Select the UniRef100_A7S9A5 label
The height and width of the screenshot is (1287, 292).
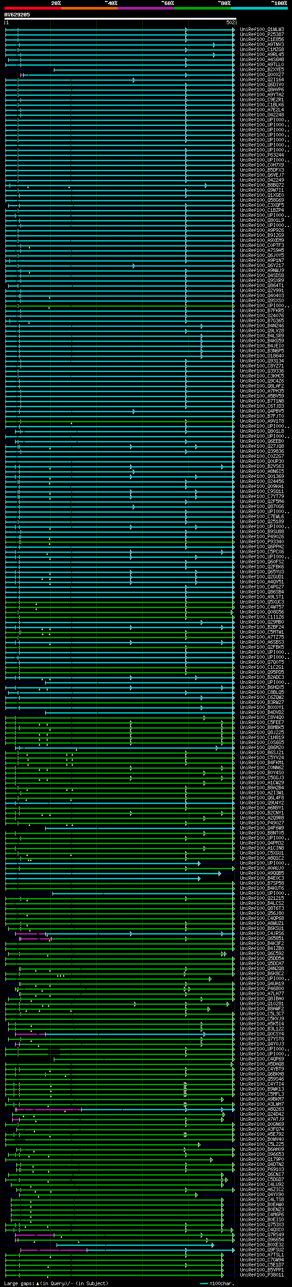coord(262,250)
